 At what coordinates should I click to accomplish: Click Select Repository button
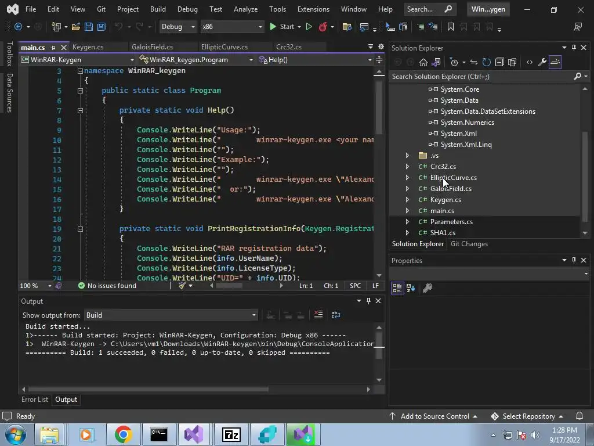click(x=527, y=416)
